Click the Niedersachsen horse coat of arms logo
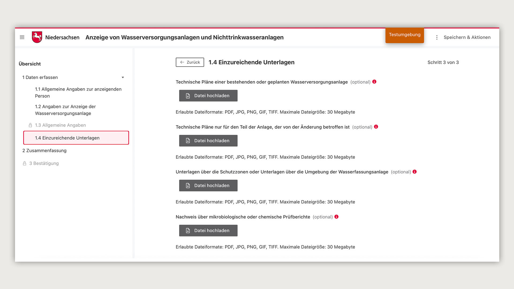This screenshot has height=289, width=514. (x=37, y=37)
